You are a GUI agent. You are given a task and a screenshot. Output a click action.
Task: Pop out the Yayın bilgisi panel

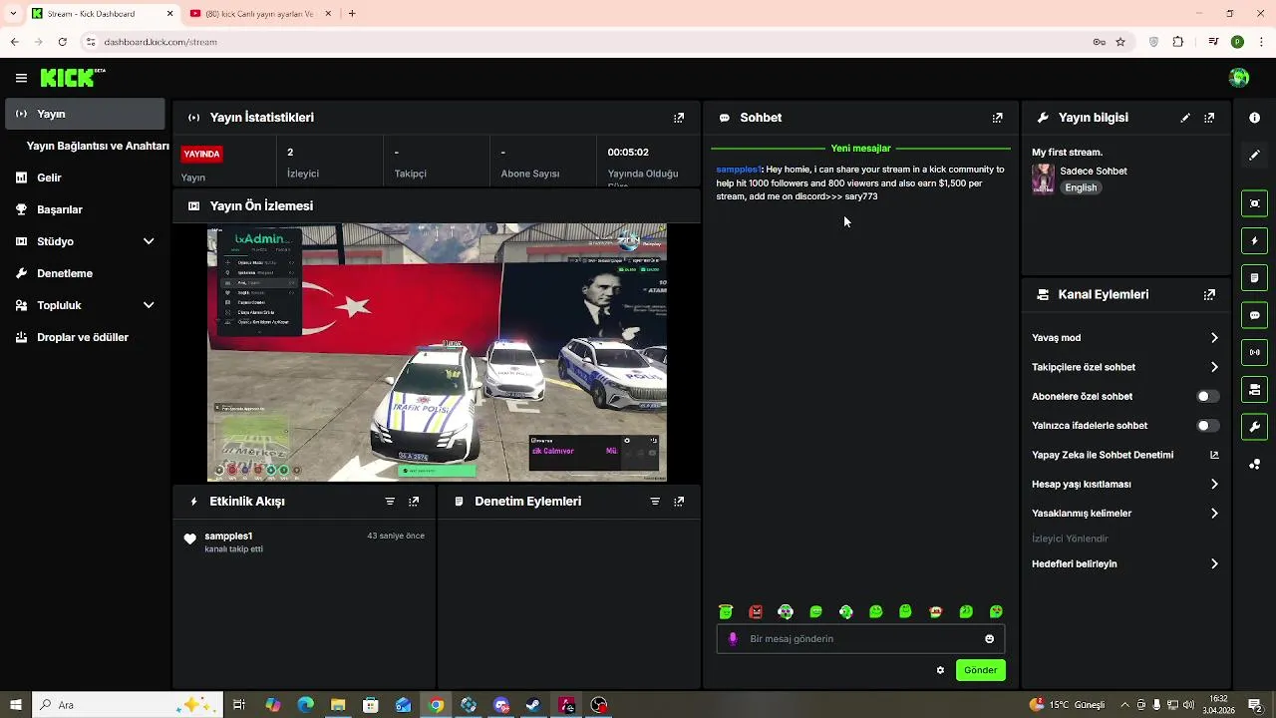coord(1209,118)
